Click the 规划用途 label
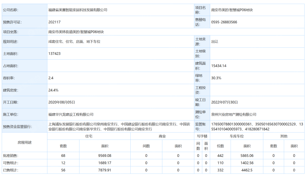This screenshot has width=307, height=176. (x=11, y=42)
